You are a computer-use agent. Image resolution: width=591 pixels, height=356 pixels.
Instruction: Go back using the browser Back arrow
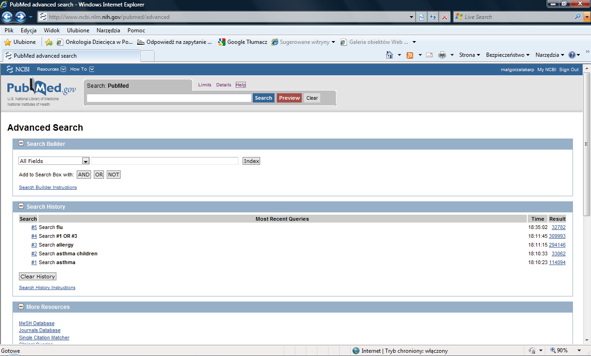click(7, 17)
